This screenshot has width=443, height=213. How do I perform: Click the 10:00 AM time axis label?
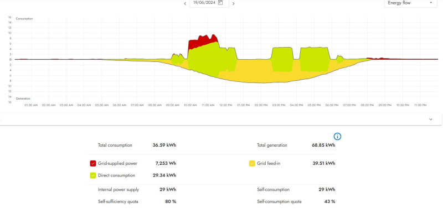click(190, 105)
